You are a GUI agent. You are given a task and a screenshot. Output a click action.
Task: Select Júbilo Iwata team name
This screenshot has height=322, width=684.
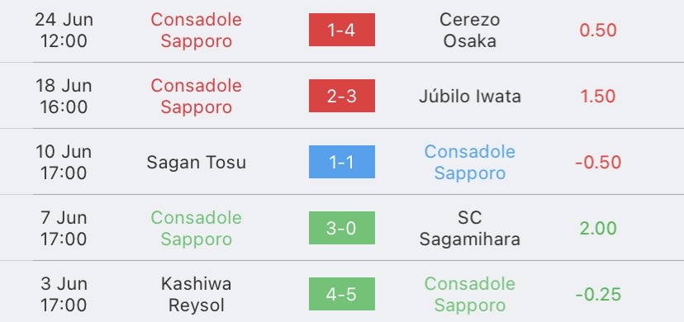(x=470, y=97)
